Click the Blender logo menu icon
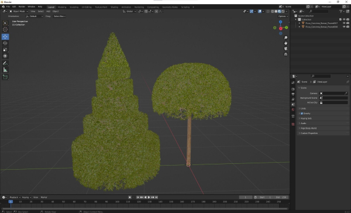Image resolution: width=351 pixels, height=213 pixels. click(x=3, y=6)
